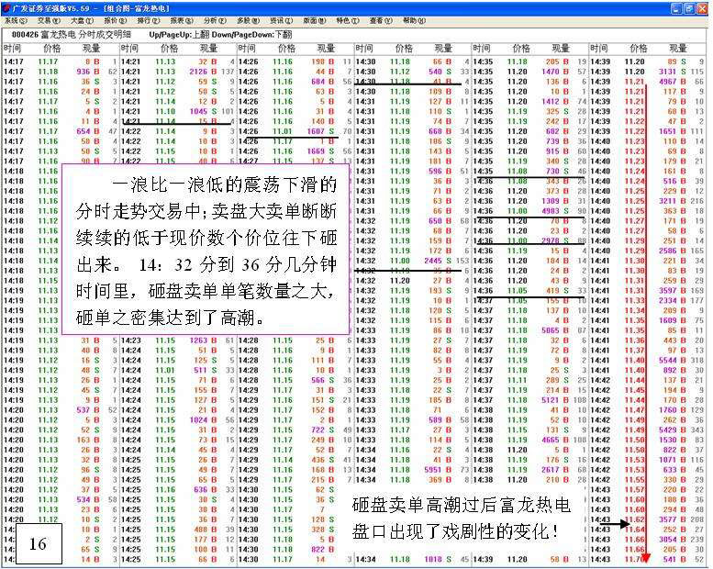The width and height of the screenshot is (713, 569).
Task: Select the 1309 B volume cell at 14:36
Action: [556, 201]
